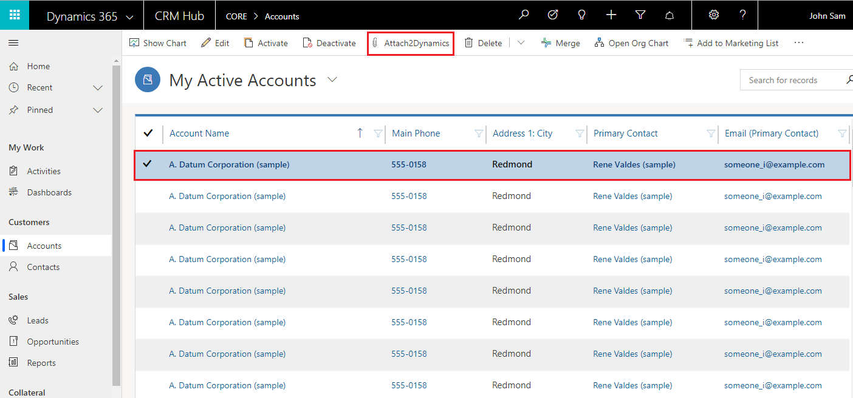This screenshot has height=398, width=853.
Task: Open the app launcher waffle menu
Action: pyautogui.click(x=15, y=15)
